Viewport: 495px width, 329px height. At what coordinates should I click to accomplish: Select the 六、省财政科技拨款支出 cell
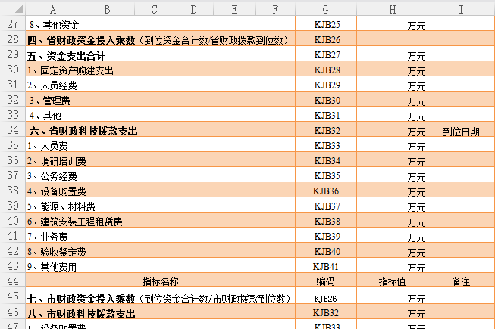[x=83, y=131]
